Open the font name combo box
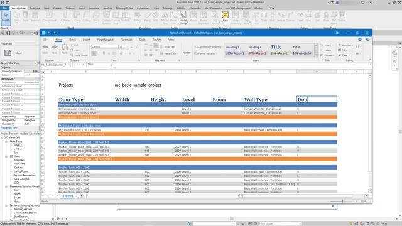Viewport: 402px width, 226px height. [x=105, y=47]
